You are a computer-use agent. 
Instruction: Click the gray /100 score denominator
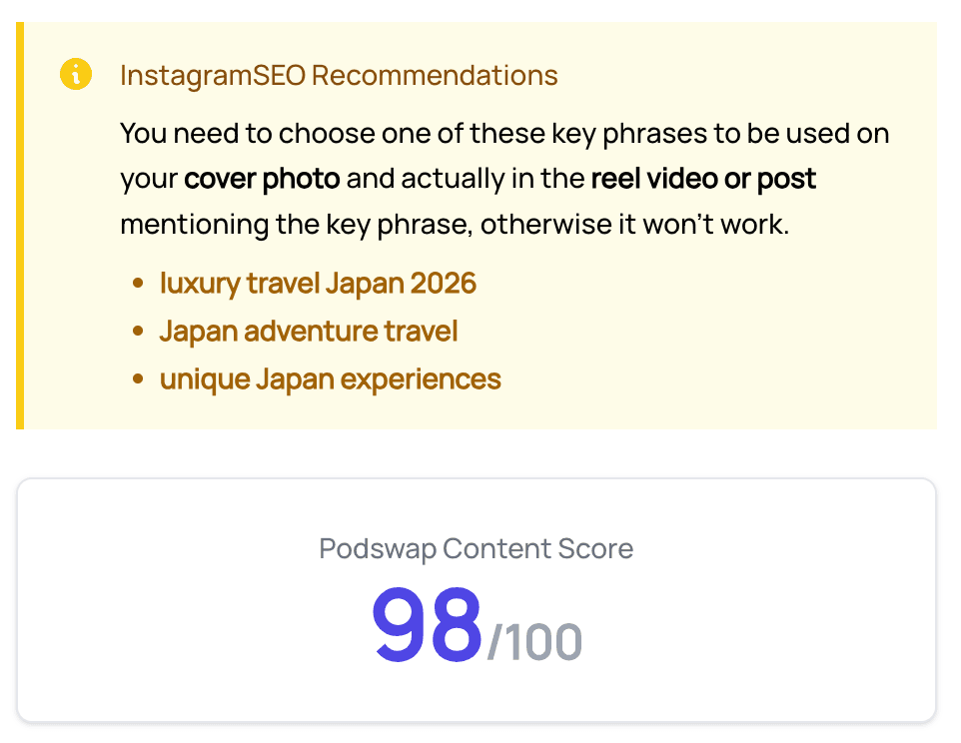tap(534, 642)
